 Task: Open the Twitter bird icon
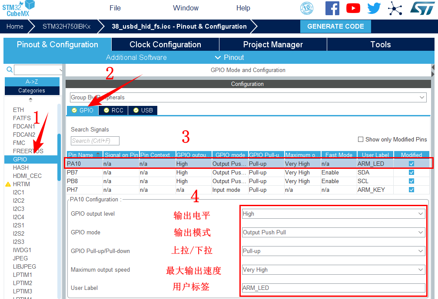coord(374,8)
